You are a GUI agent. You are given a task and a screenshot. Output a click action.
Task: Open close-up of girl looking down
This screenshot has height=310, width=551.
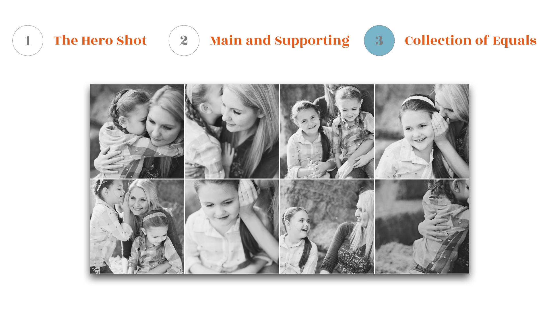coord(232,226)
